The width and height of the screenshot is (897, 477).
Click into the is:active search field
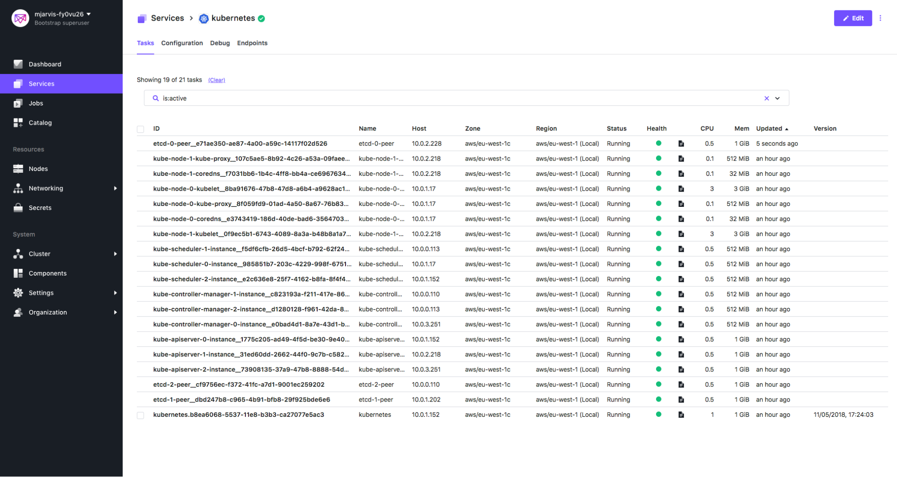[449, 98]
